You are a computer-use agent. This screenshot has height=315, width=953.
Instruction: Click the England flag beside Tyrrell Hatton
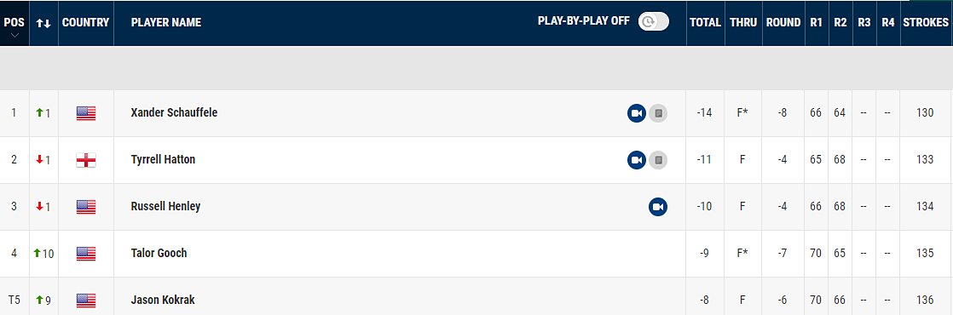coord(86,160)
